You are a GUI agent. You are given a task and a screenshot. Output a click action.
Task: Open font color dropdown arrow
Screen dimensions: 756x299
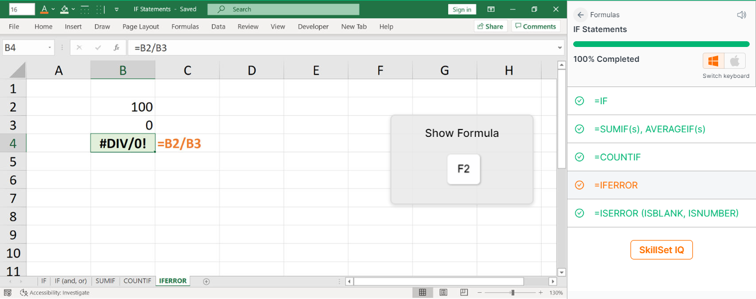53,9
